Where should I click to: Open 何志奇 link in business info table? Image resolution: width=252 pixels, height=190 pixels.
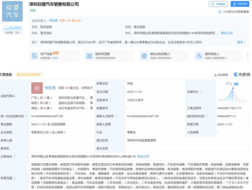point(50,88)
